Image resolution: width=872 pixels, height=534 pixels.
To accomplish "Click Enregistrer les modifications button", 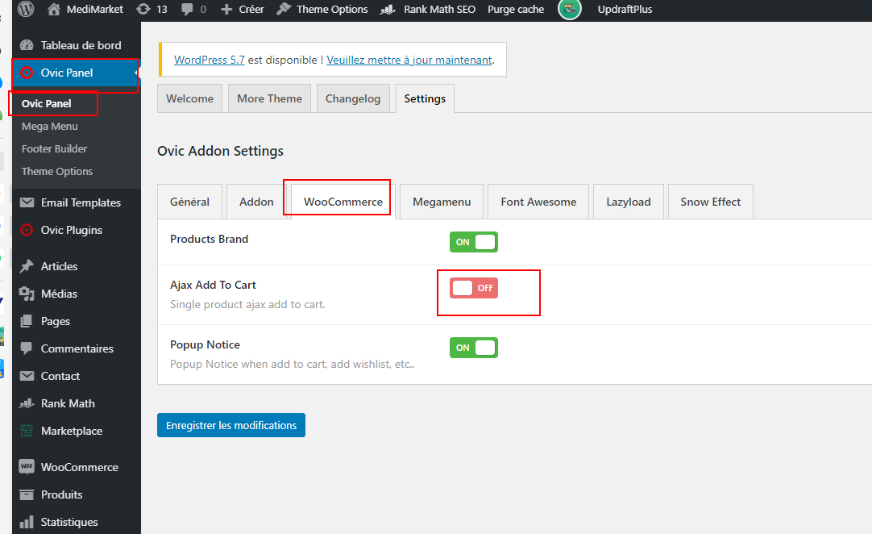I will (x=231, y=425).
